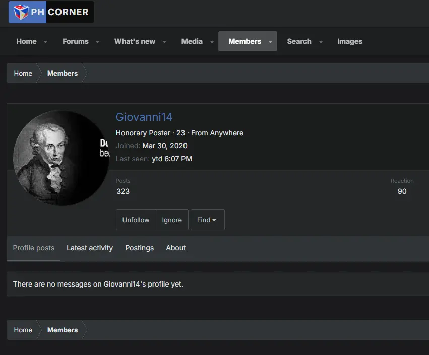Open the Home navigation item
Viewport: 429px width, 355px height.
26,41
